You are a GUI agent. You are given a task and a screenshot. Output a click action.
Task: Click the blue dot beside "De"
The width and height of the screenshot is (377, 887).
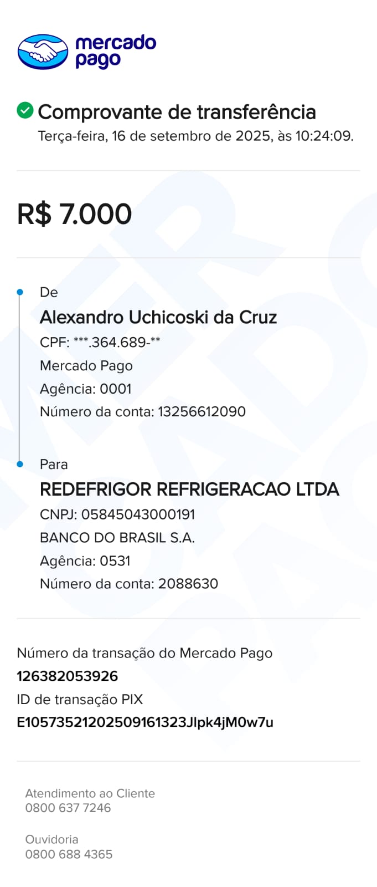point(20,292)
